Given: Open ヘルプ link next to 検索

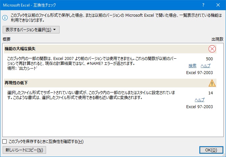Looking at the screenshot, I should 205,66.
